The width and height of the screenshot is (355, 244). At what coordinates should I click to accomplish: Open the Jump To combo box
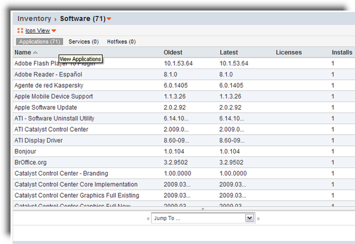(x=203, y=218)
